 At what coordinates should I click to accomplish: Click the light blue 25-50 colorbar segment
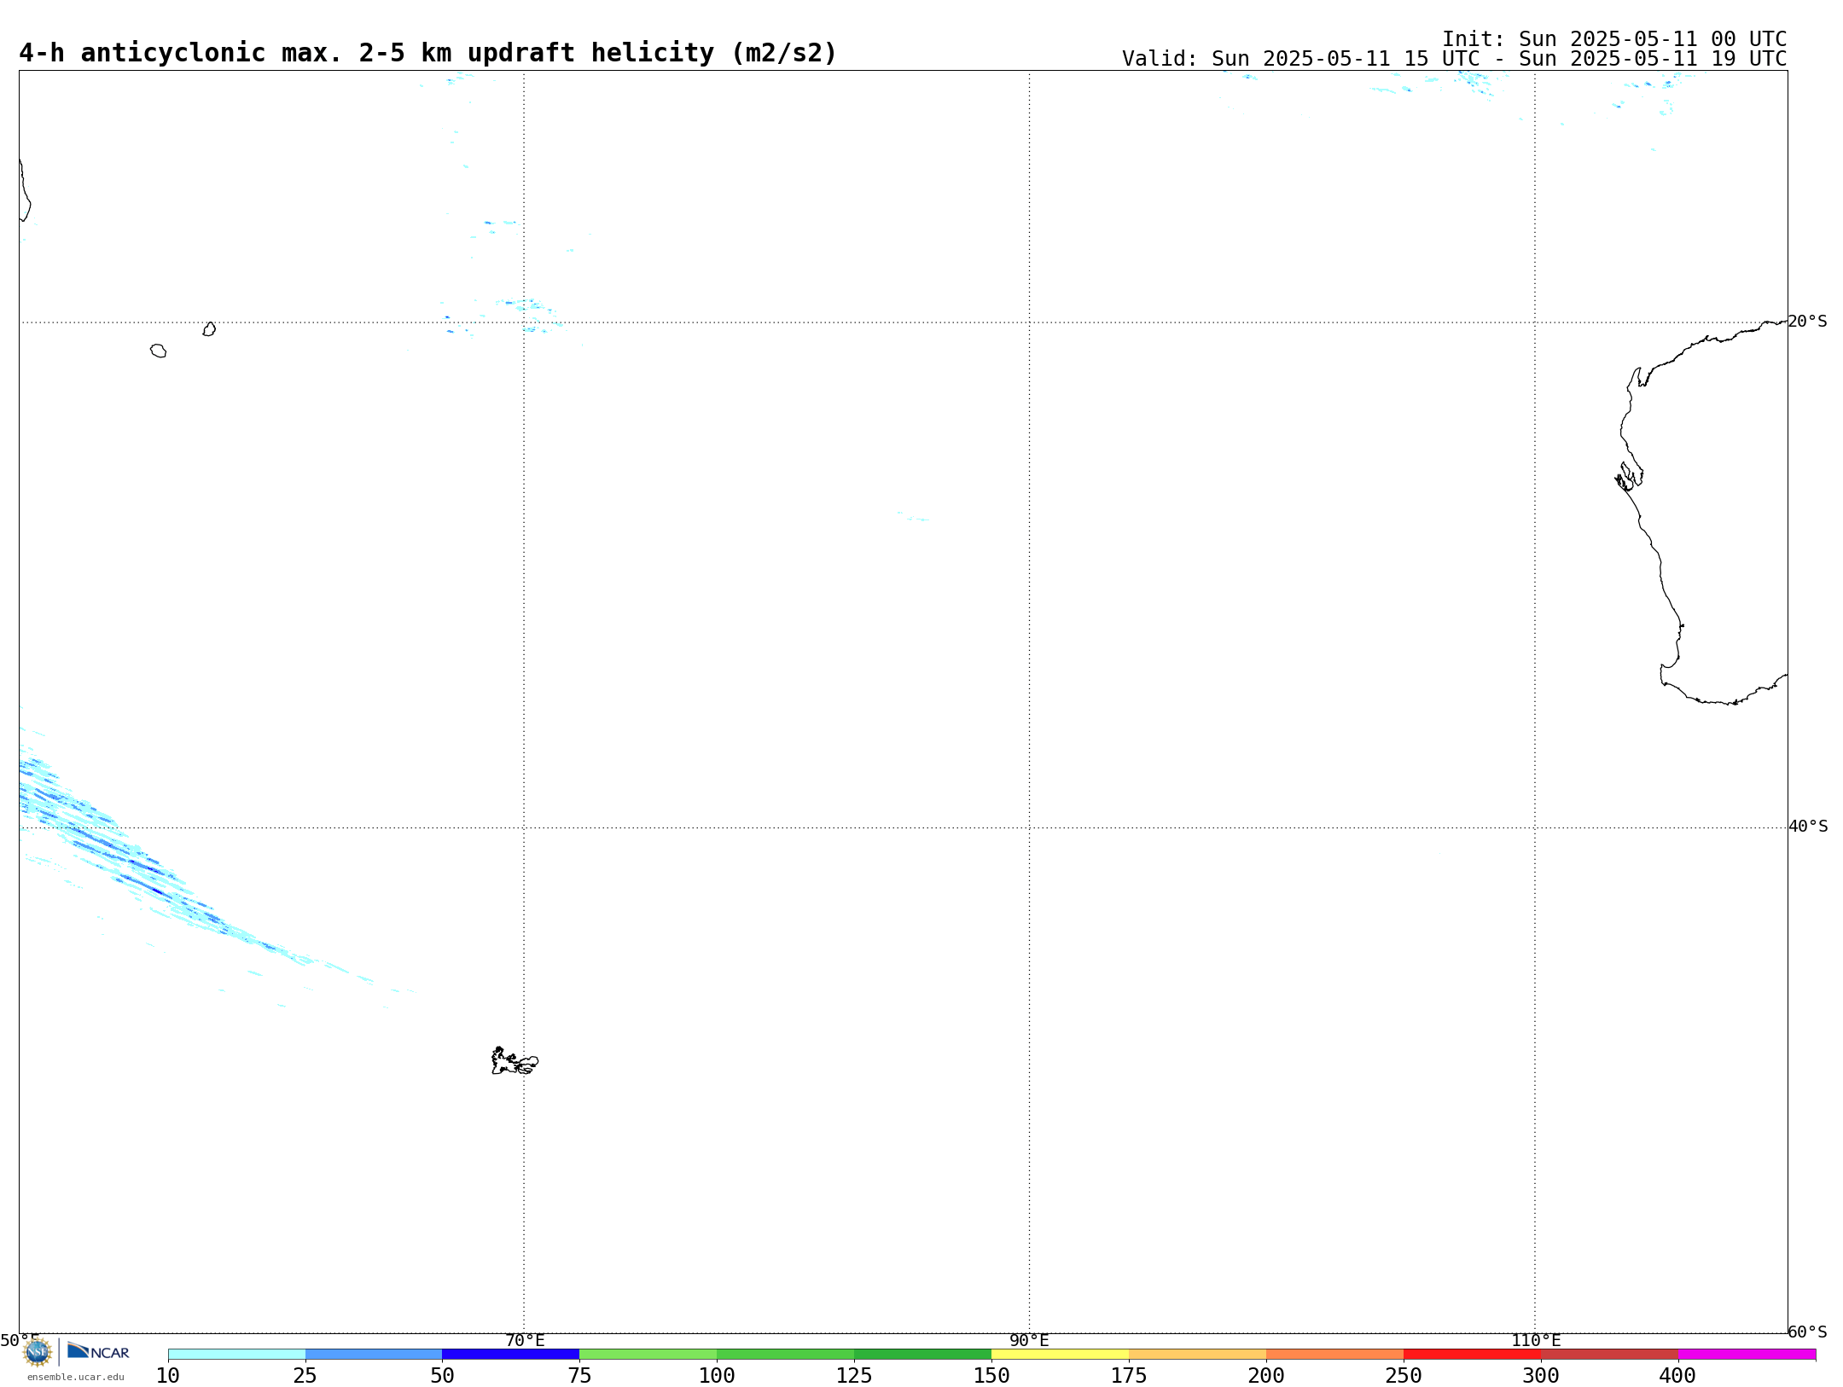point(374,1355)
